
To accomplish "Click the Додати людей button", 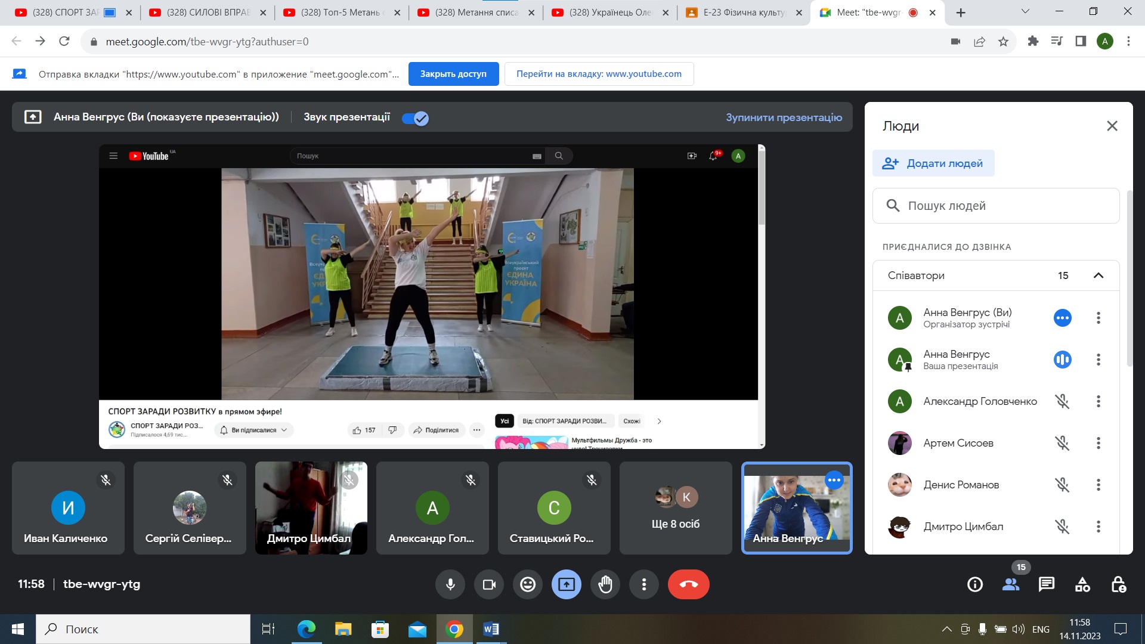I will click(x=933, y=163).
